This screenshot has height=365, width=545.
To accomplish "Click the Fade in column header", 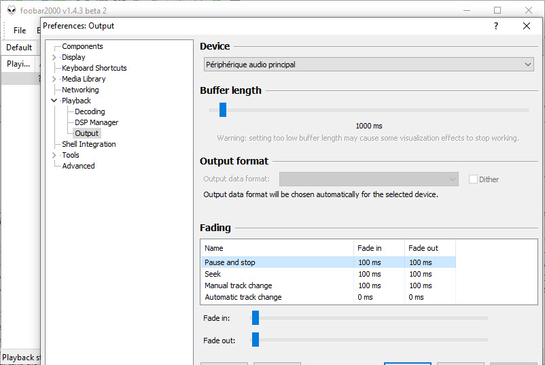I will [379, 248].
